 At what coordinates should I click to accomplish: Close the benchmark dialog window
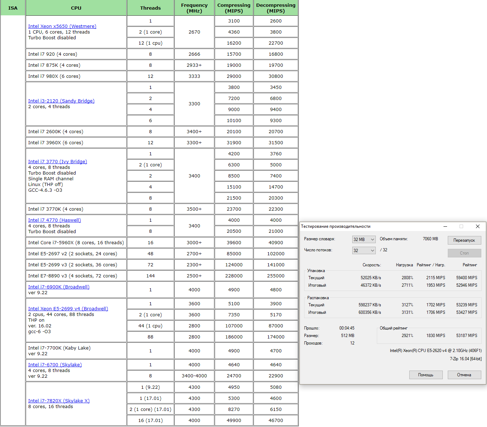pyautogui.click(x=478, y=226)
